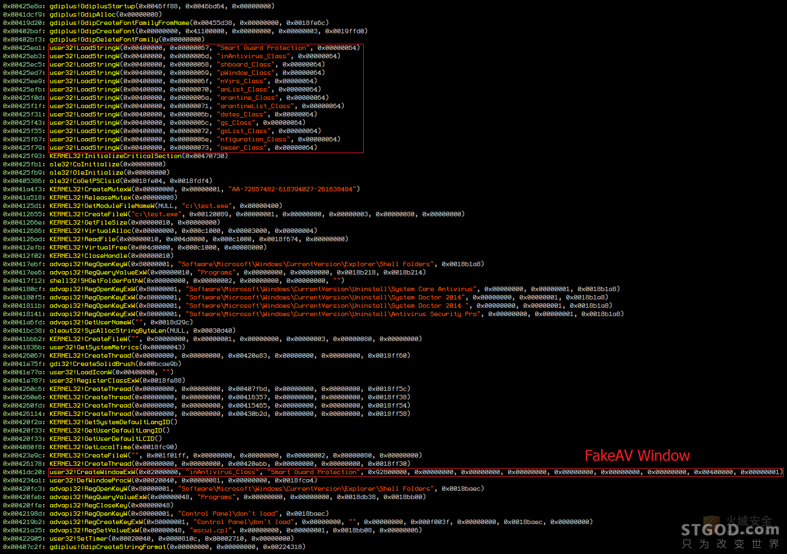Select the gdiplus!GdipDeleteFontFamily line
The height and width of the screenshot is (554, 787).
[104, 39]
